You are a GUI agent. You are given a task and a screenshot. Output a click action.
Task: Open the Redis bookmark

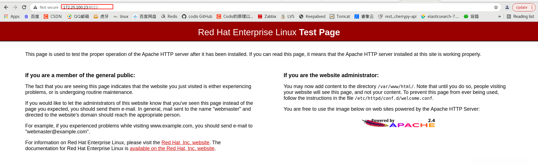click(169, 16)
